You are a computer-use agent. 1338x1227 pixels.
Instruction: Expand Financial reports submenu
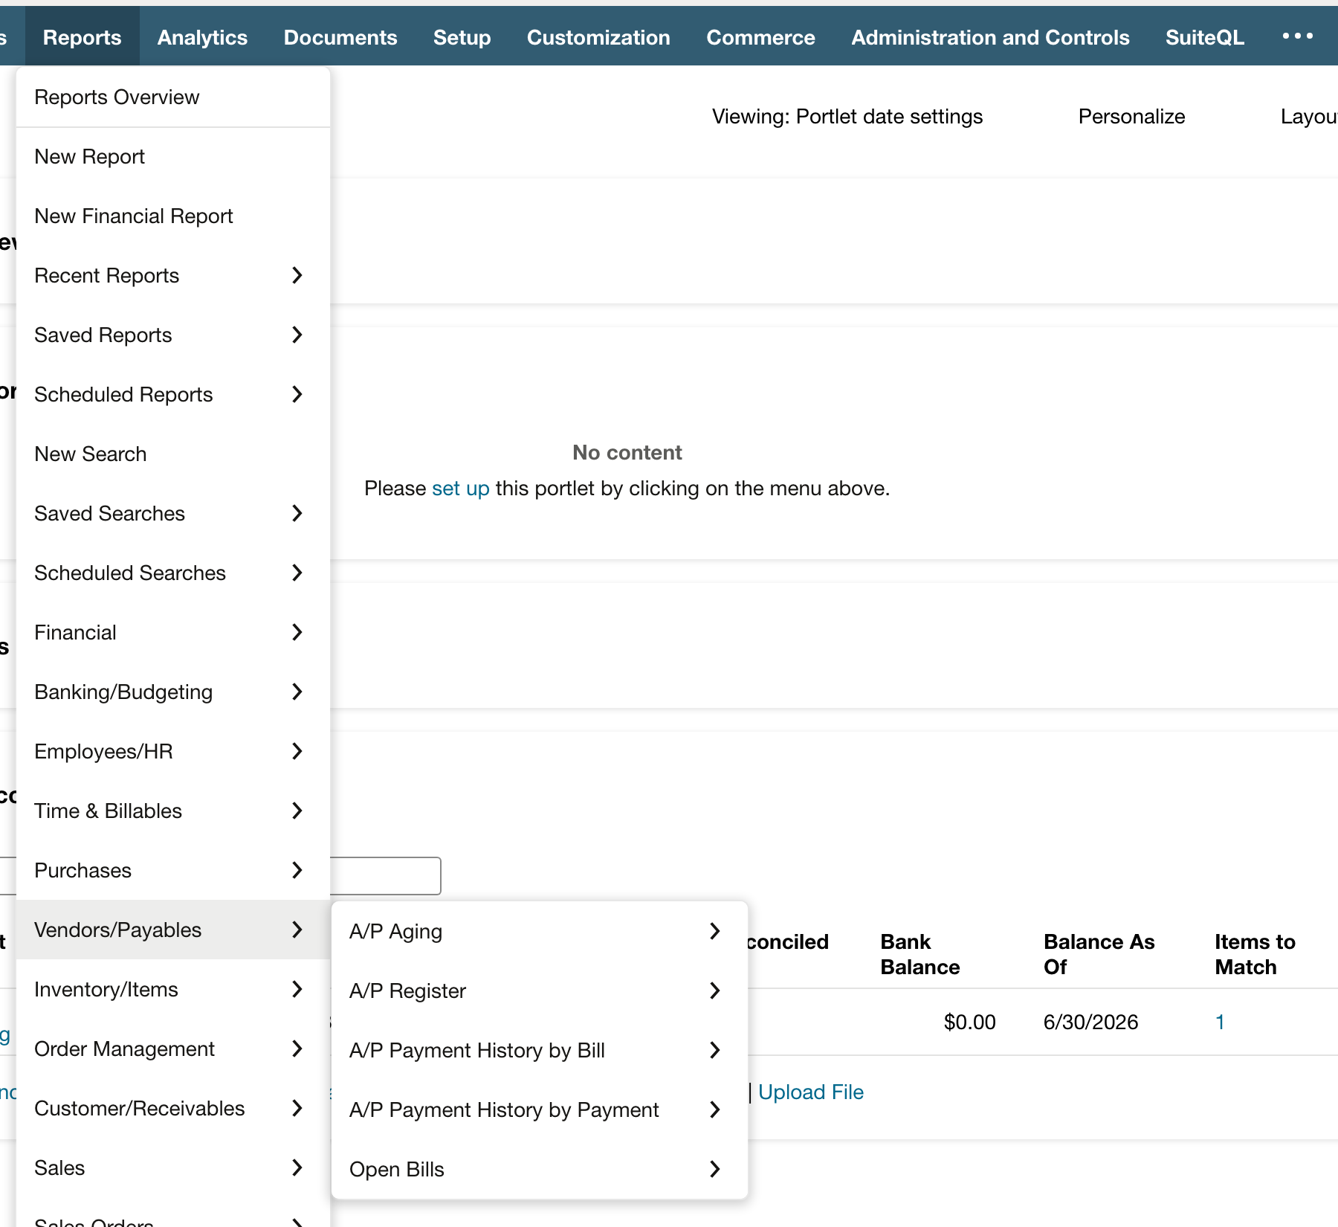pyautogui.click(x=173, y=633)
